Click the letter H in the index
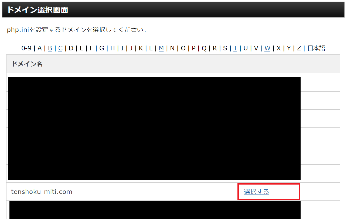 [113, 48]
